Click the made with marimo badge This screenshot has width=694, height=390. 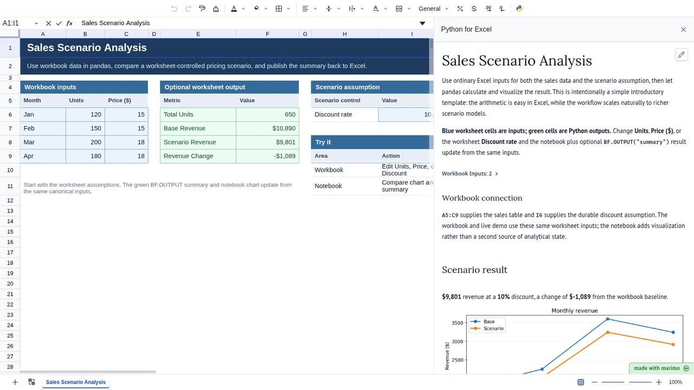tap(661, 368)
